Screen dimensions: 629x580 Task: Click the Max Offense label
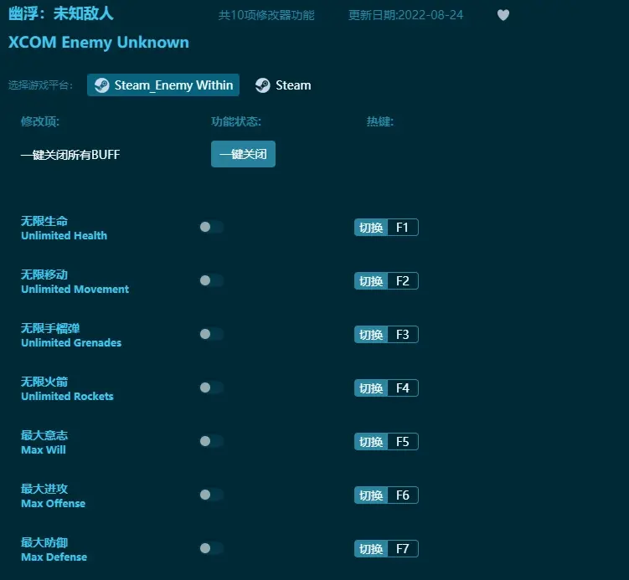[x=54, y=504]
